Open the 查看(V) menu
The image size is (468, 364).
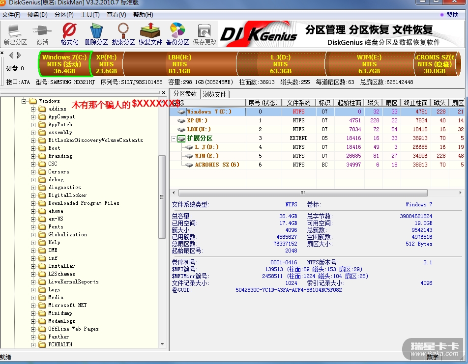tap(117, 15)
